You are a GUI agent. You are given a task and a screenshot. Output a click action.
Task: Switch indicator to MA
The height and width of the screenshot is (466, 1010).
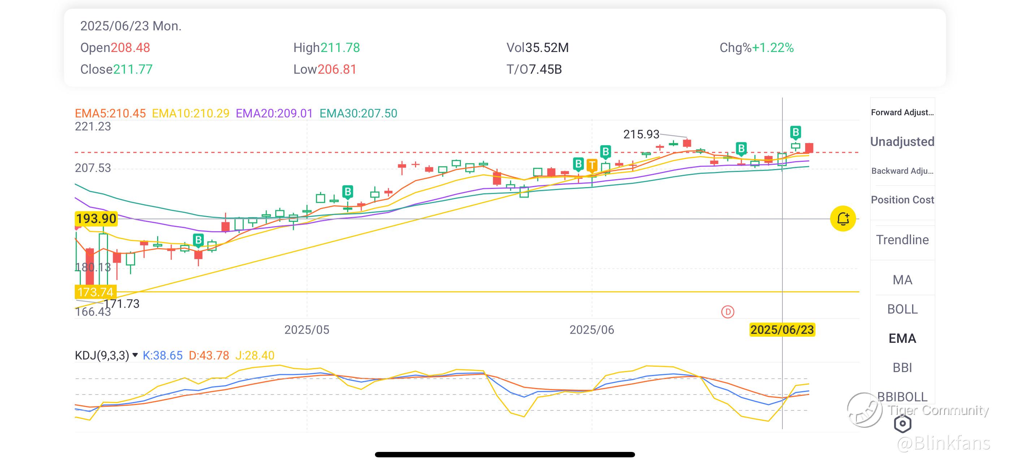(902, 280)
